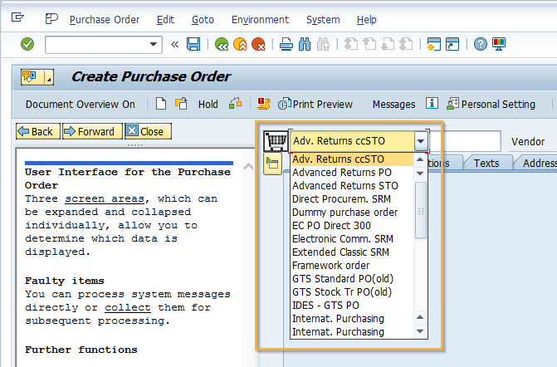The width and height of the screenshot is (557, 367).
Task: Click the Save floppy disk icon
Action: (x=193, y=44)
